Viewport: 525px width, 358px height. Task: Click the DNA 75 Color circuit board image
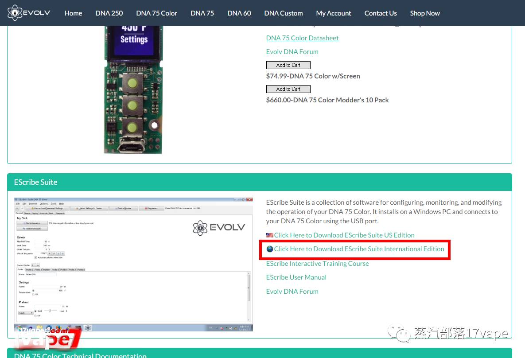tap(133, 90)
